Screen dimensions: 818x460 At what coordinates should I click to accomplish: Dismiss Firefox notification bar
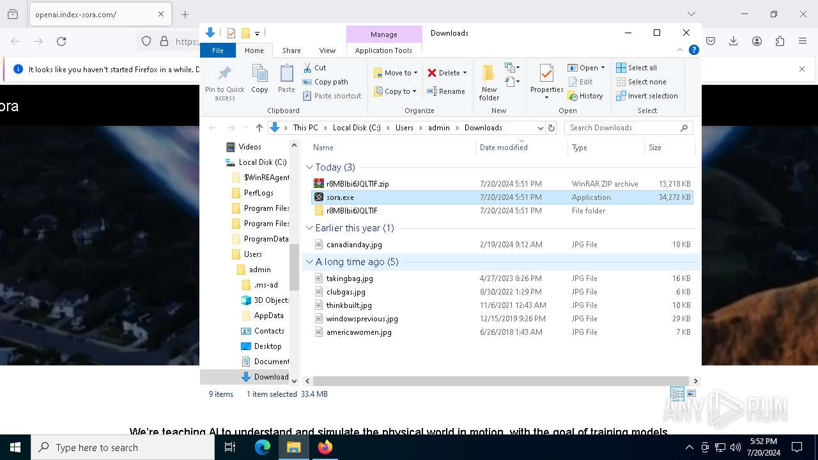point(802,69)
